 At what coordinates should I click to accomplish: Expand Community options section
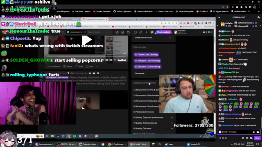tap(170, 38)
